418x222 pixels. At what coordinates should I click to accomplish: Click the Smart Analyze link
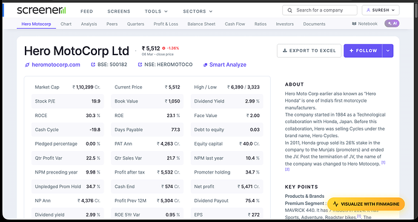(228, 65)
